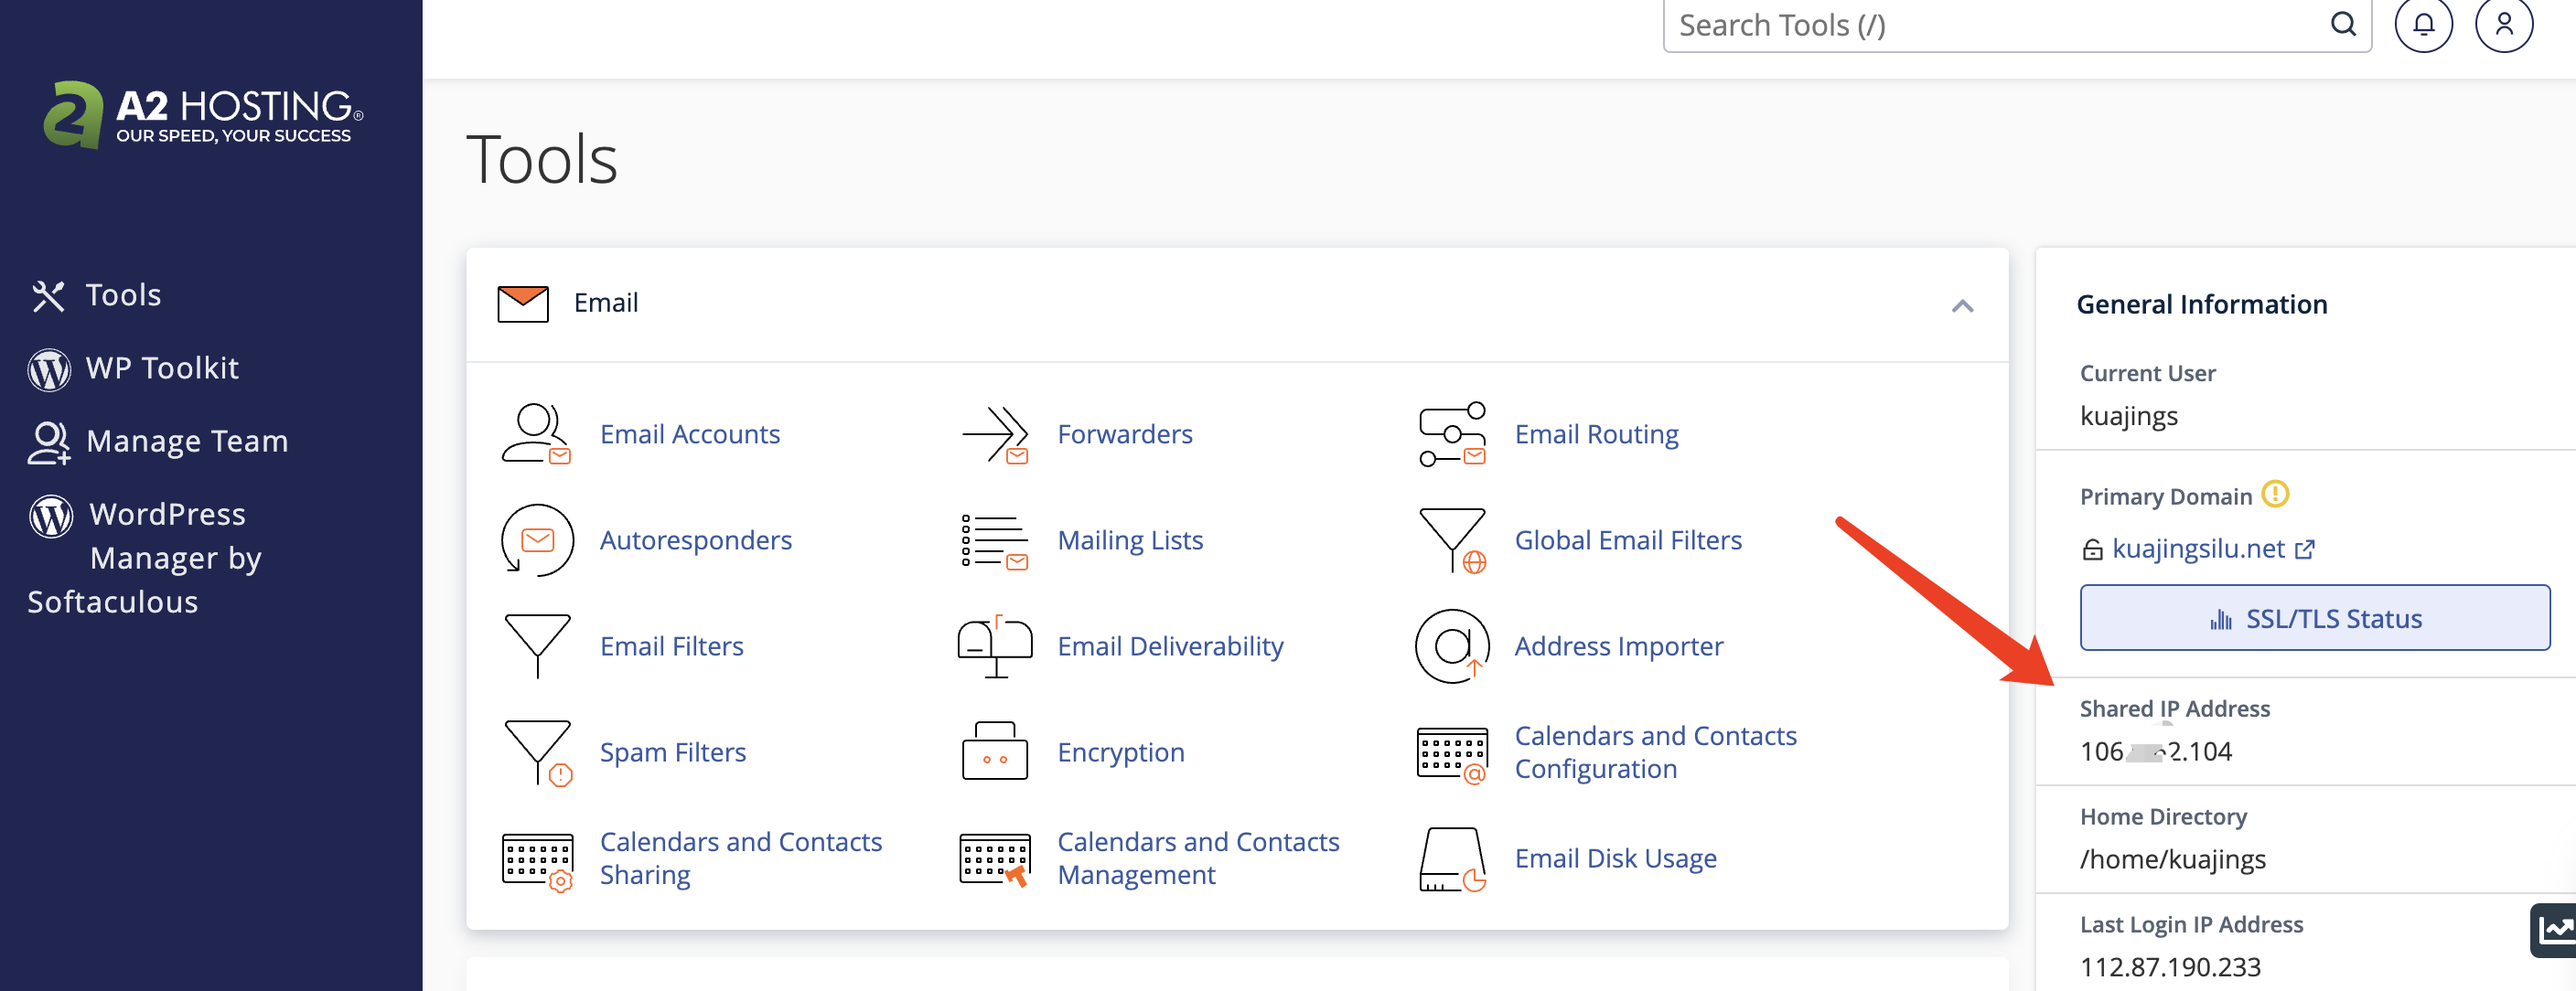
Task: Open the Email Routing link
Action: 1596,435
